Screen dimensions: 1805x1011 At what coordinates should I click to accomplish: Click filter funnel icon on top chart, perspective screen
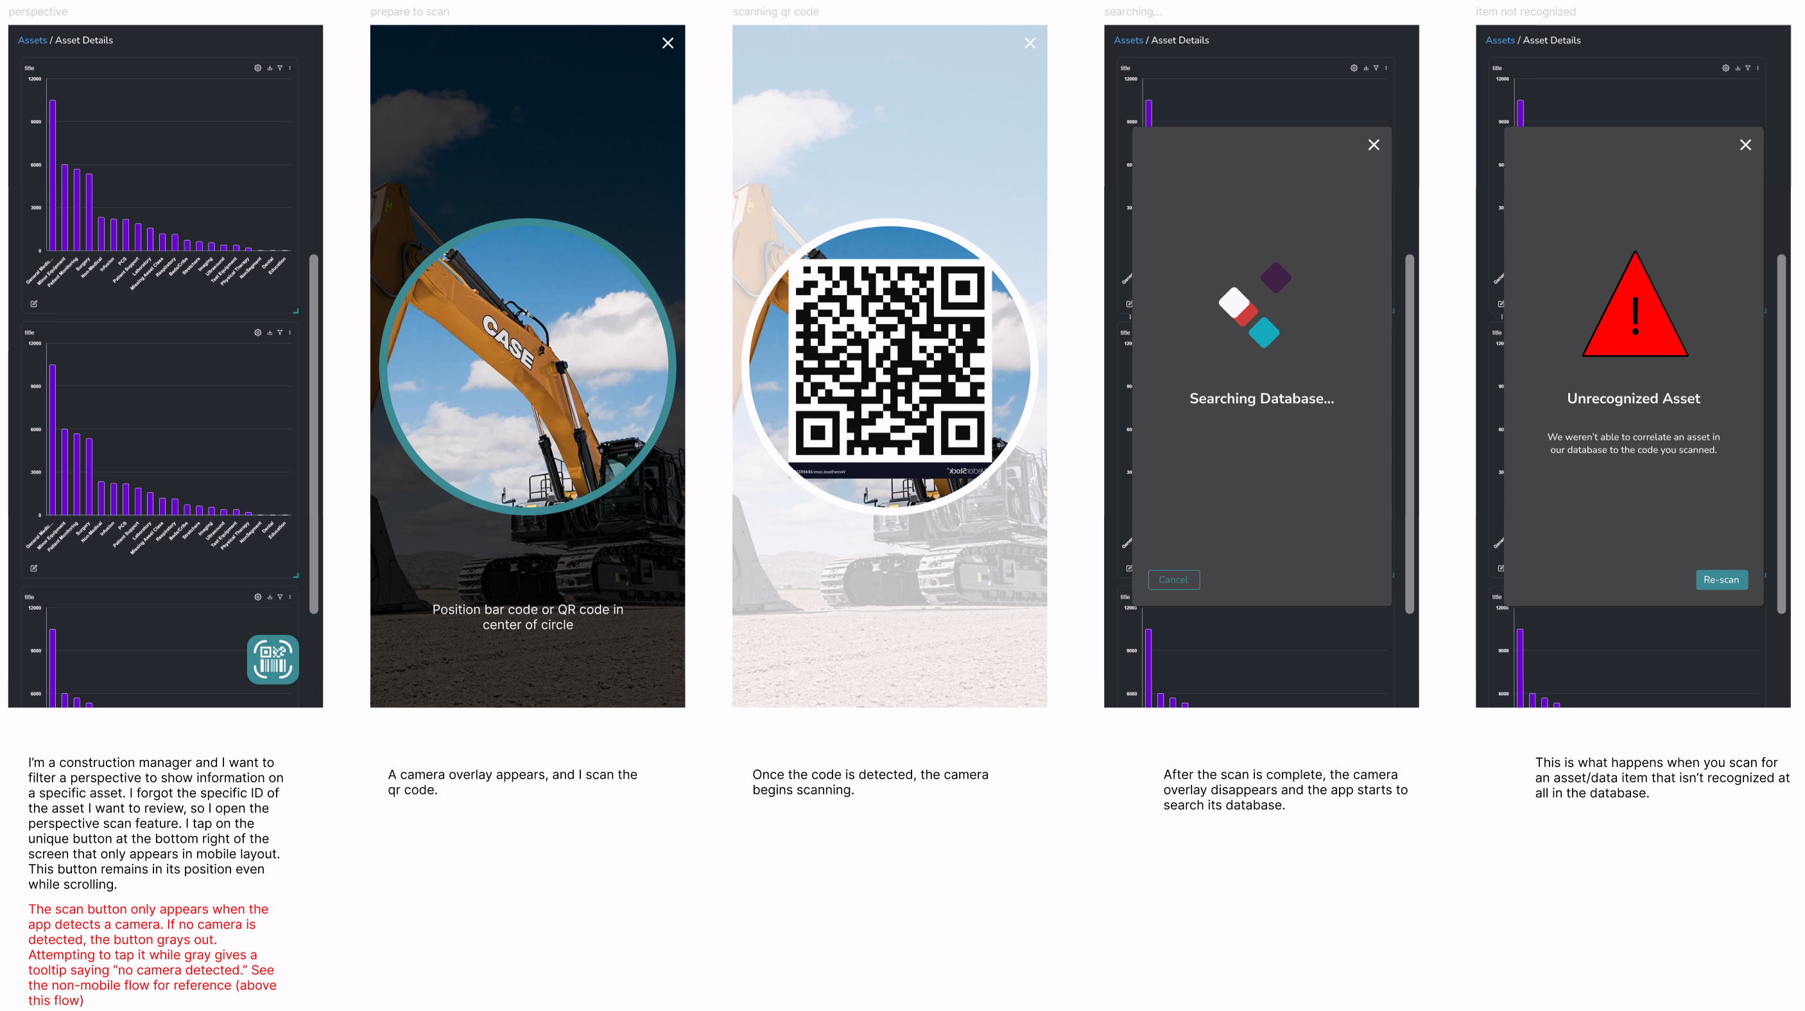[281, 68]
